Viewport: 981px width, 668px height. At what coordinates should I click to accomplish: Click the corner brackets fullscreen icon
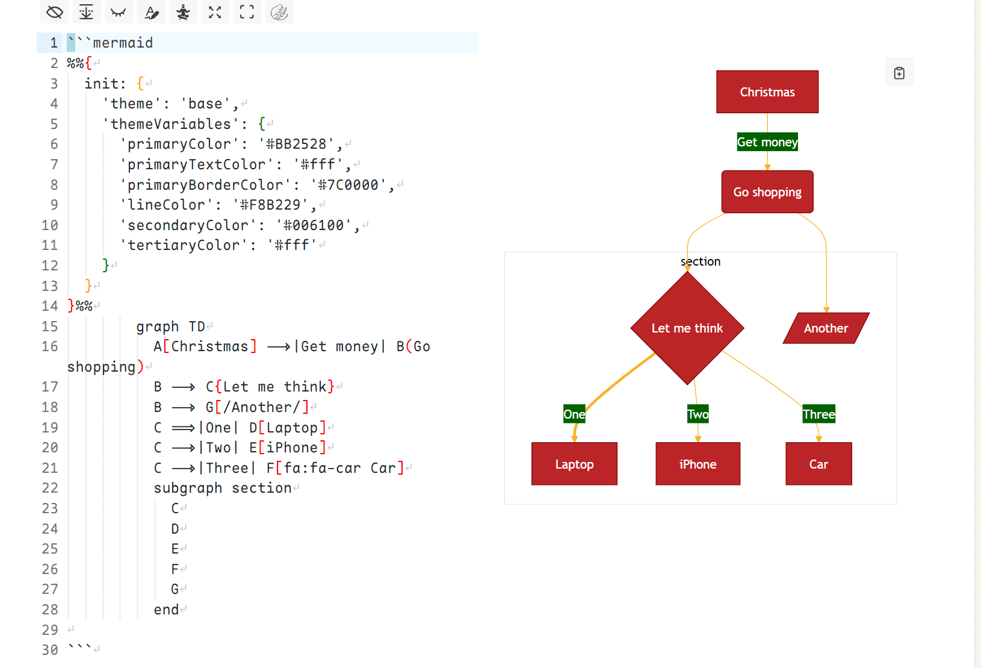247,11
